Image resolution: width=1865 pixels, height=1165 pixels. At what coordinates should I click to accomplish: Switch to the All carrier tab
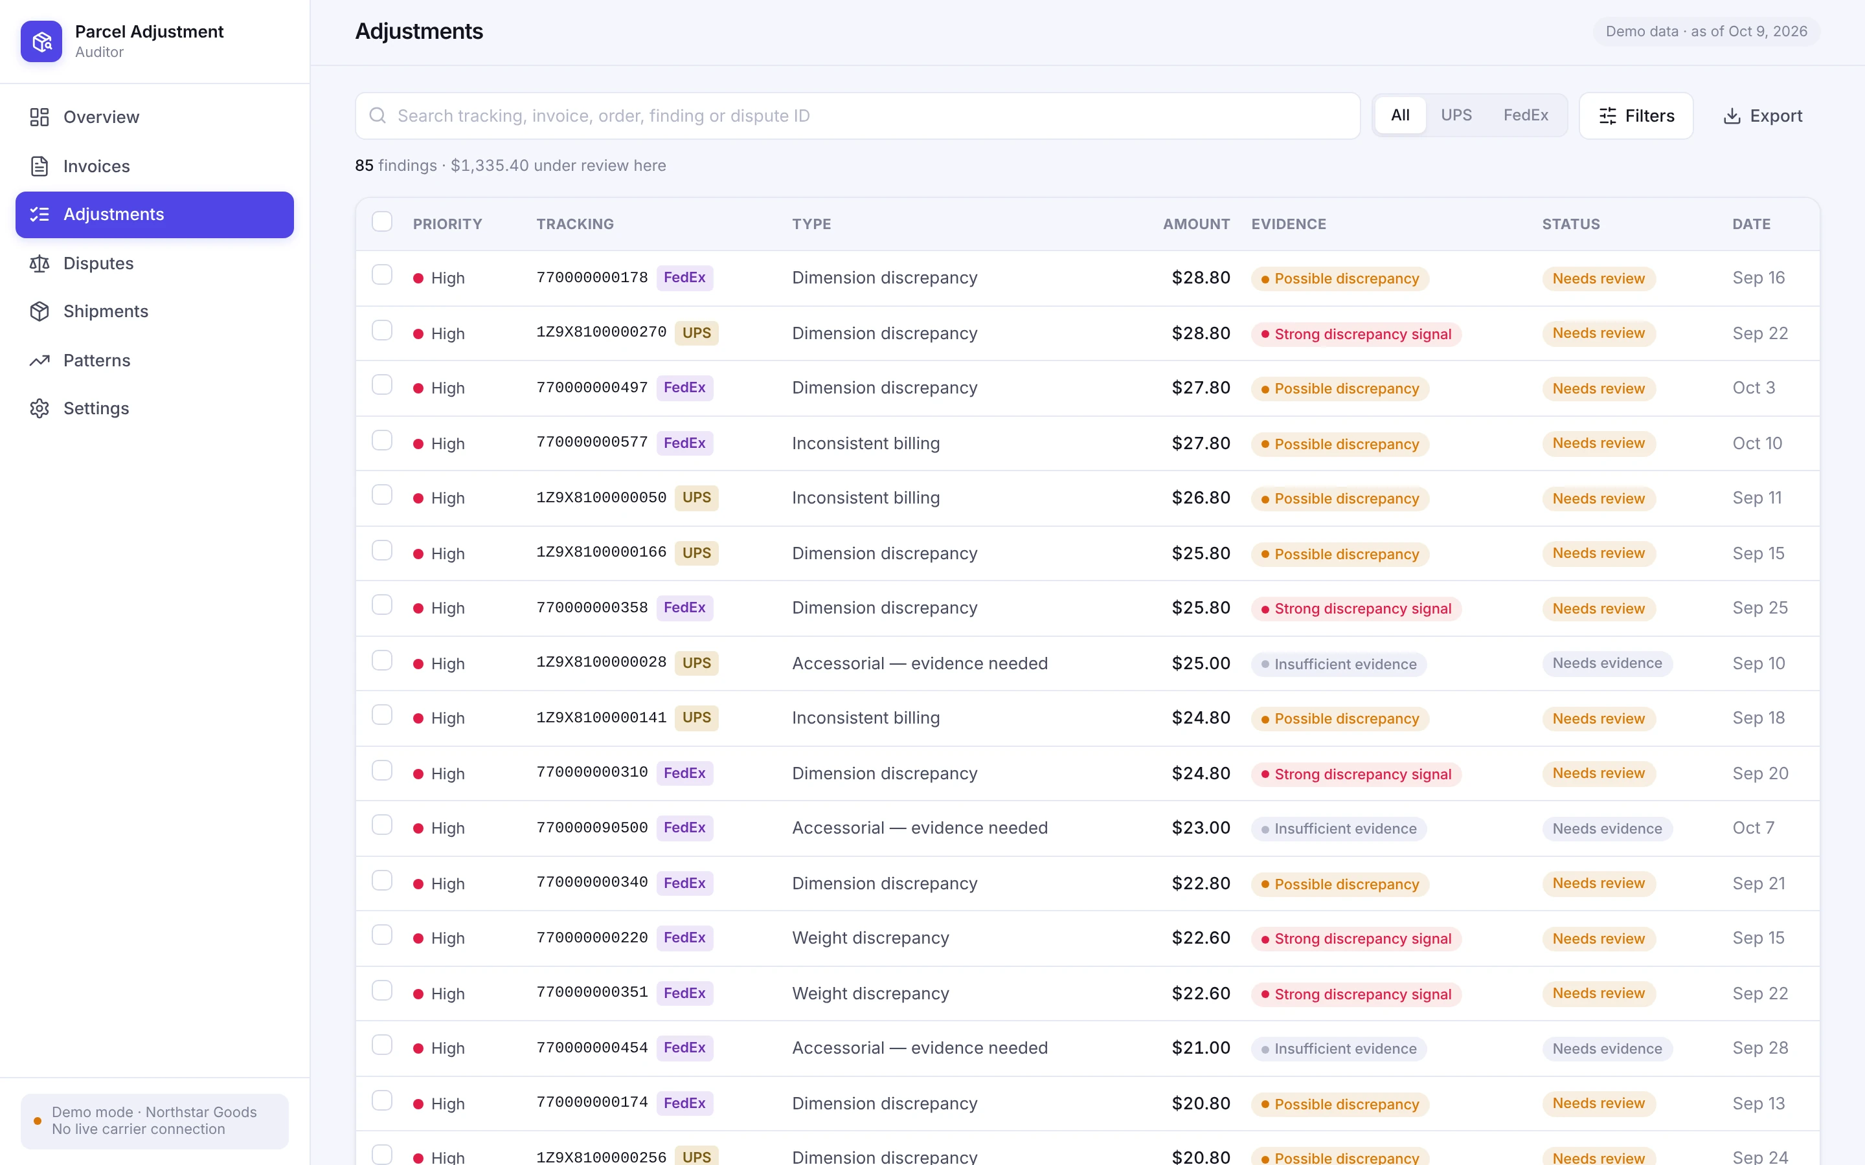[1400, 116]
